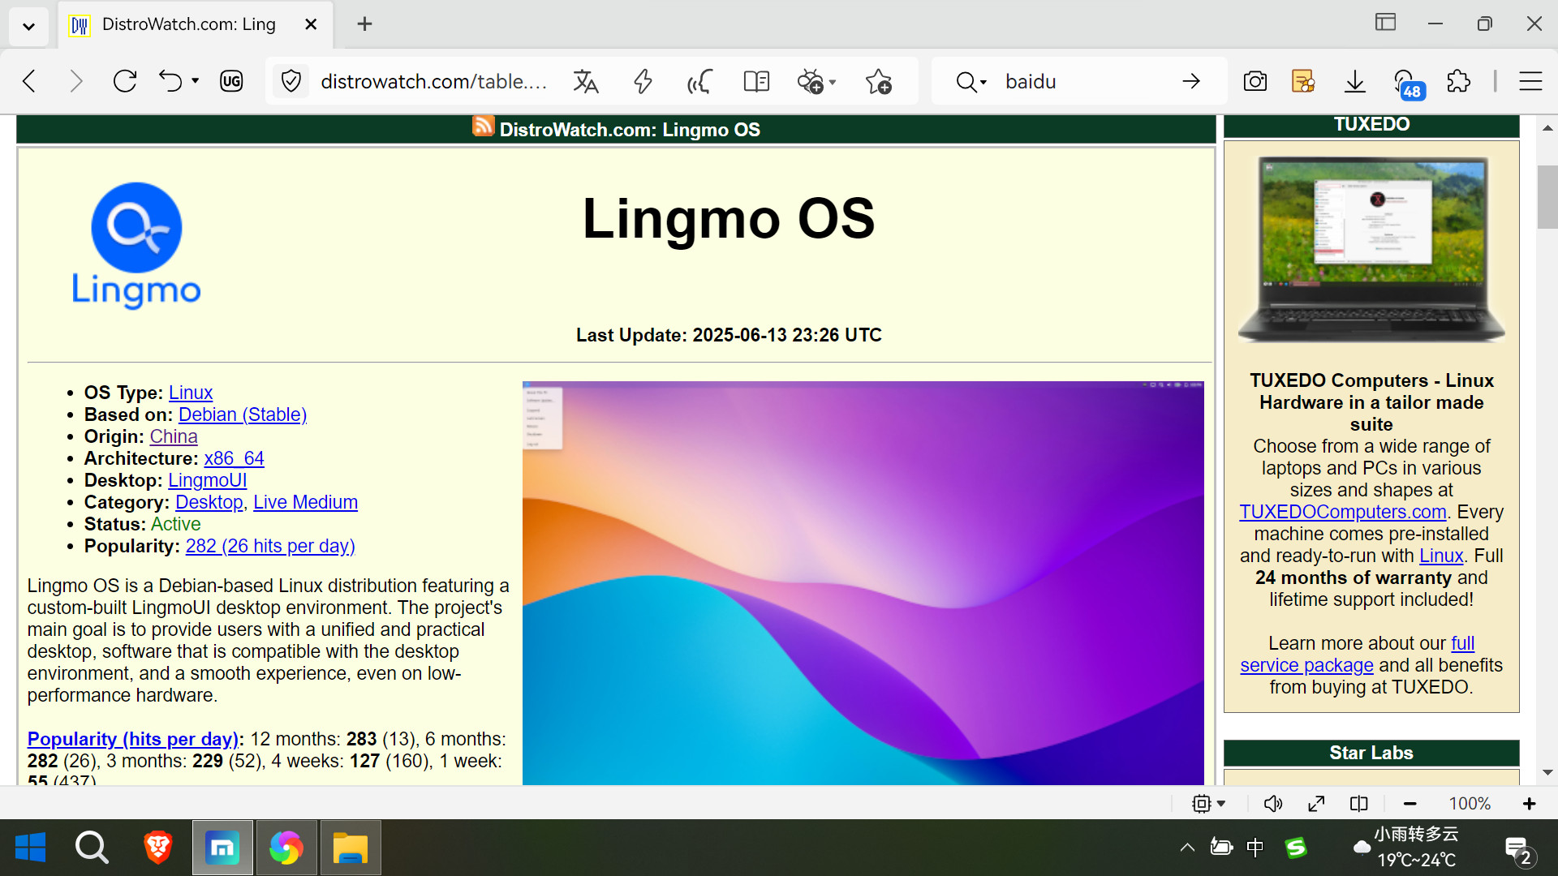1558x876 pixels.
Task: Open the search engine selector dropdown
Action: tap(971, 81)
